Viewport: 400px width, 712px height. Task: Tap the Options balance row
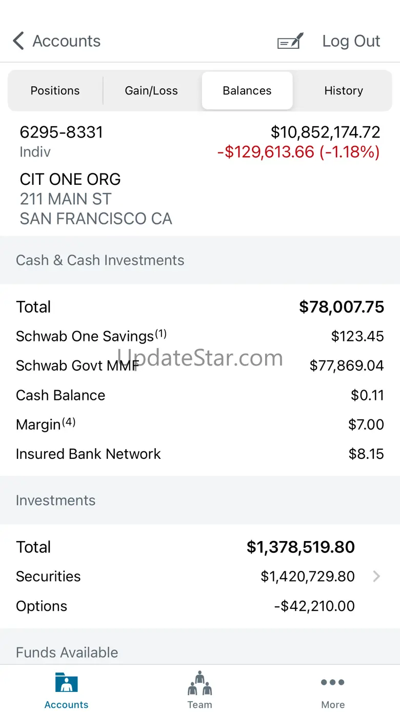coord(200,606)
